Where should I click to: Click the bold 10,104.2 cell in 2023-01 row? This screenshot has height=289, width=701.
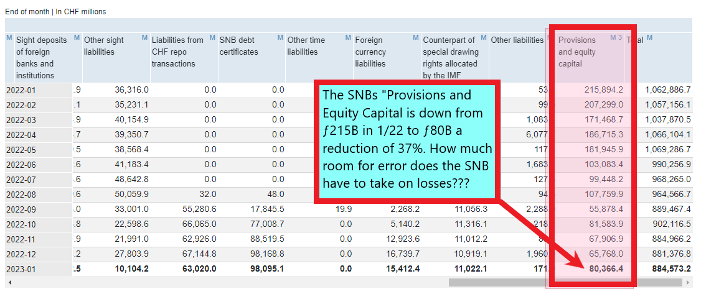coord(131,268)
